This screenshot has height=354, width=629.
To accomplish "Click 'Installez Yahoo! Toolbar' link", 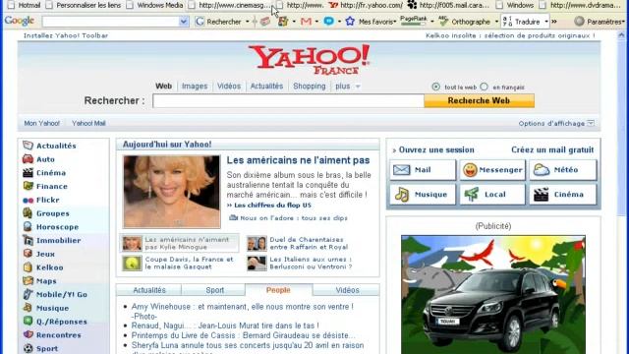I will (x=66, y=35).
